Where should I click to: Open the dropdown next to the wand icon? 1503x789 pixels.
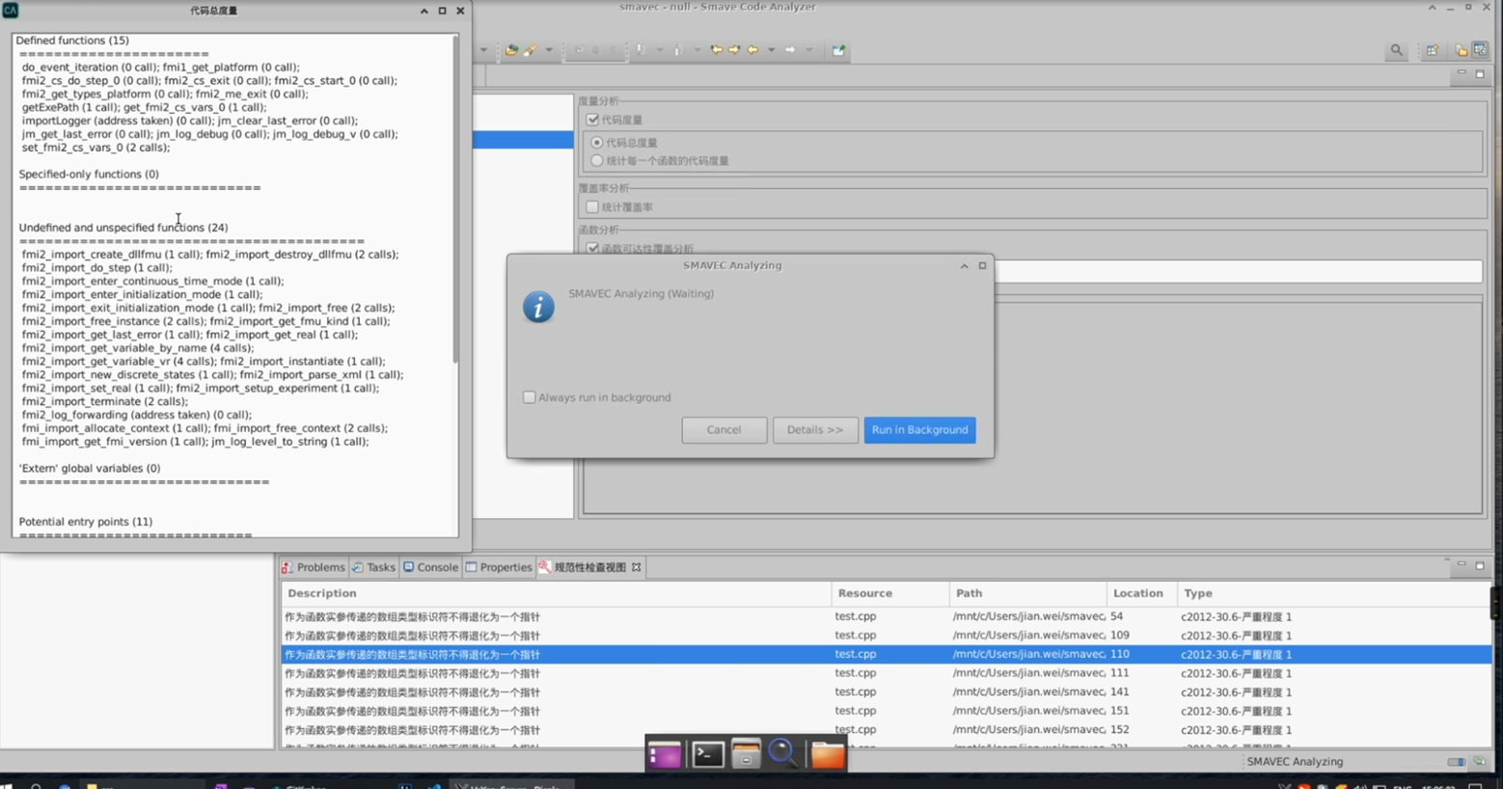coord(549,50)
